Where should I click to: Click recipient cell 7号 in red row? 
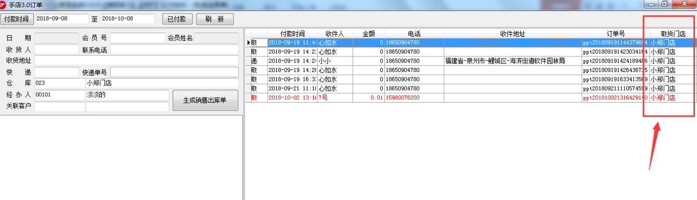click(x=335, y=97)
